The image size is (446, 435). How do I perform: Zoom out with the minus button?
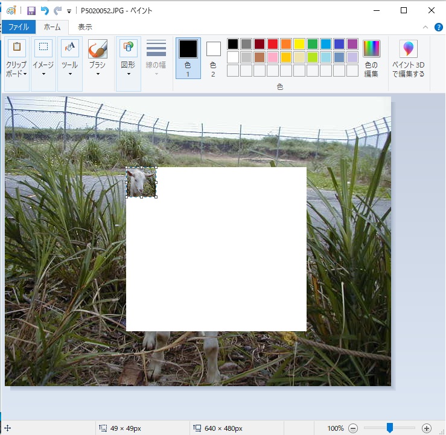[352, 428]
